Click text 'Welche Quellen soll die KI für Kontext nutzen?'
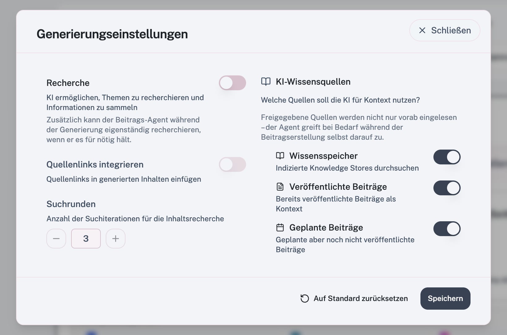Screen dimensions: 507x335 tap(340, 100)
